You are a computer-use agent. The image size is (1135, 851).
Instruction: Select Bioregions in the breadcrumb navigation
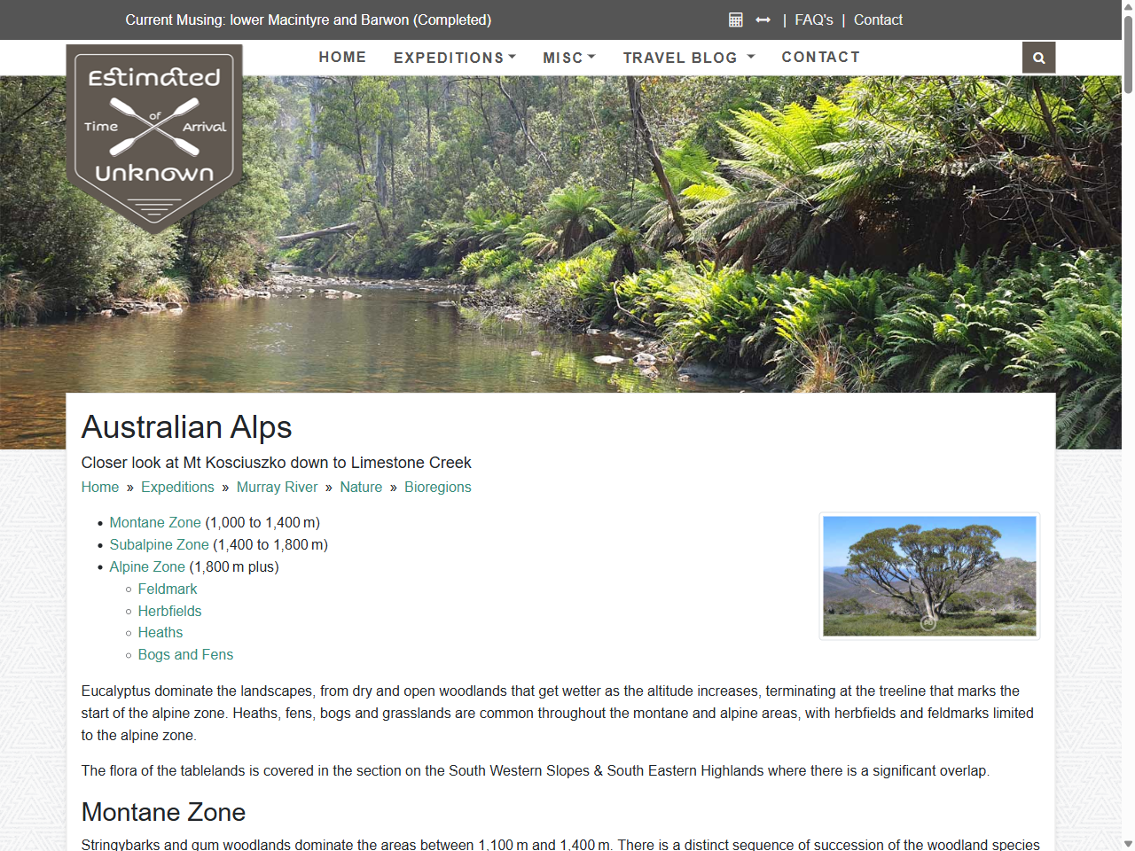point(438,487)
